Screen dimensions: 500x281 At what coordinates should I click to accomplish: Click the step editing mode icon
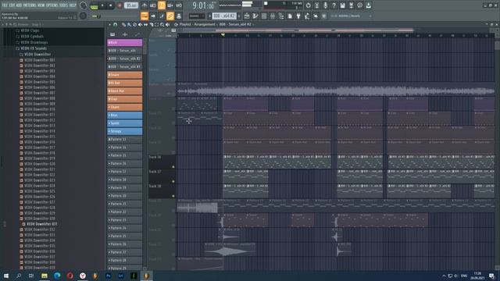(162, 16)
